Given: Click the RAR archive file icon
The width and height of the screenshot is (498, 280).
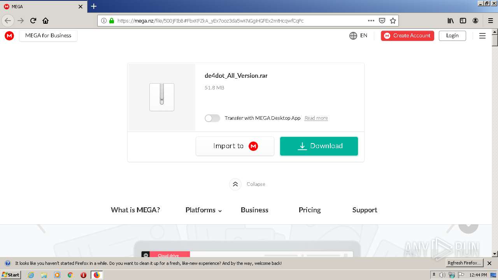Looking at the screenshot, I should [x=162, y=97].
